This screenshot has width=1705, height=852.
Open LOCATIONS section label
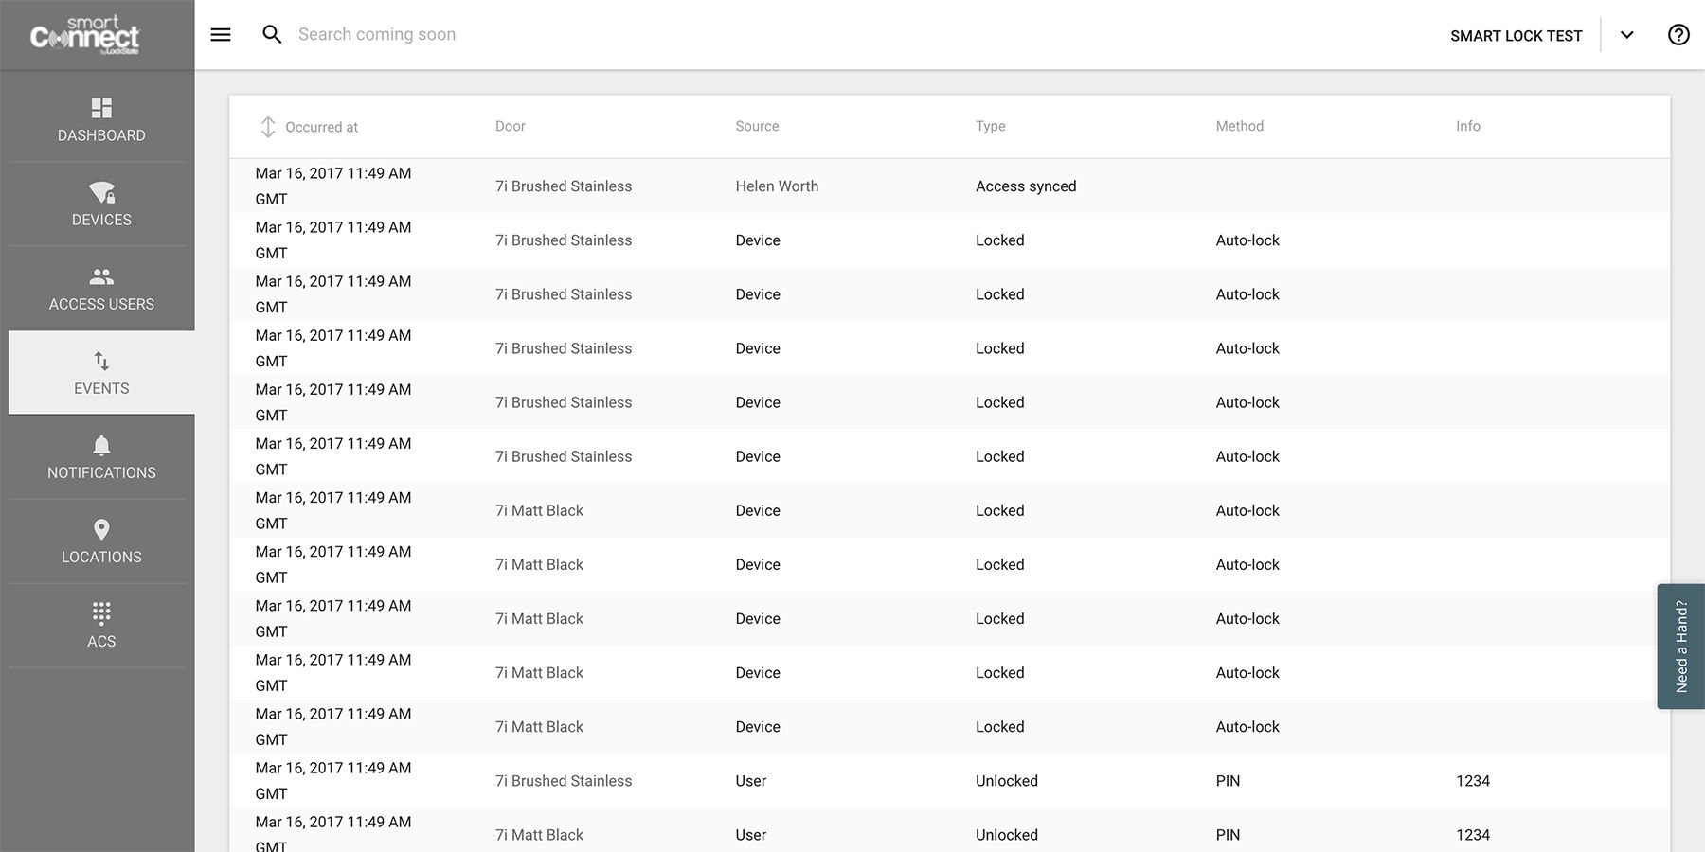(x=101, y=557)
